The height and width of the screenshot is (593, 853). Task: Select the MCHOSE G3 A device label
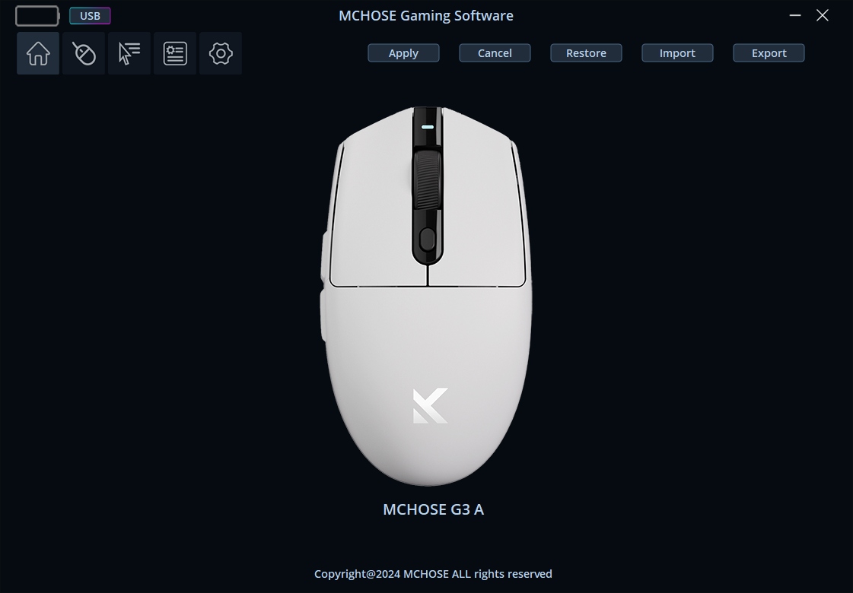coord(434,509)
